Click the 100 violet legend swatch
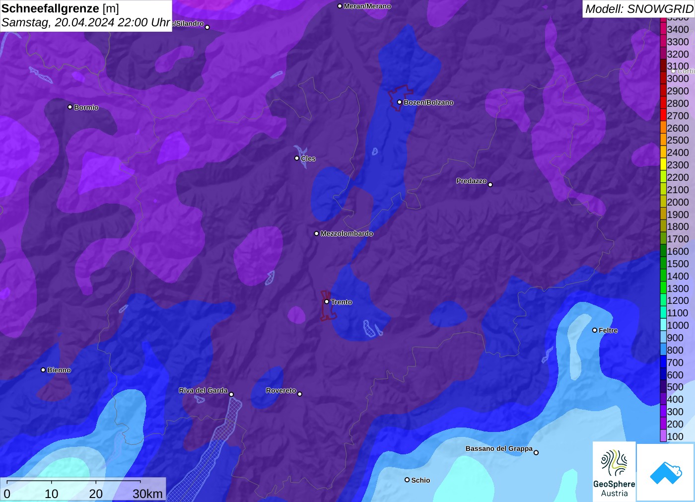This screenshot has width=695, height=502. (x=663, y=436)
